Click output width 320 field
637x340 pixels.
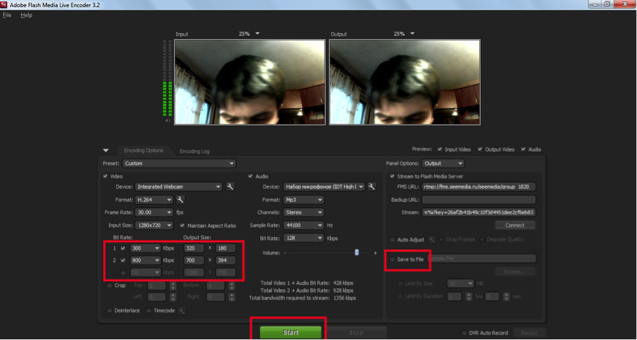click(x=194, y=248)
